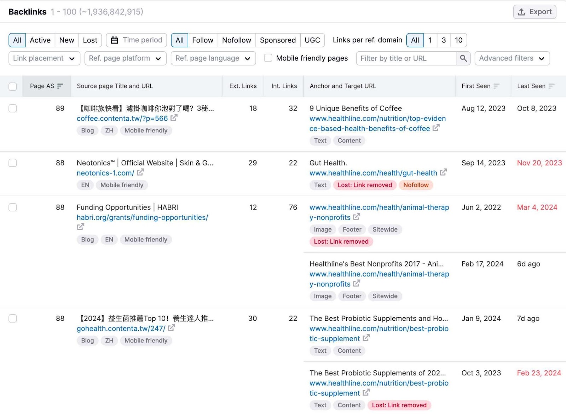
Task: Sort by the Page AS column icon
Action: (x=61, y=86)
